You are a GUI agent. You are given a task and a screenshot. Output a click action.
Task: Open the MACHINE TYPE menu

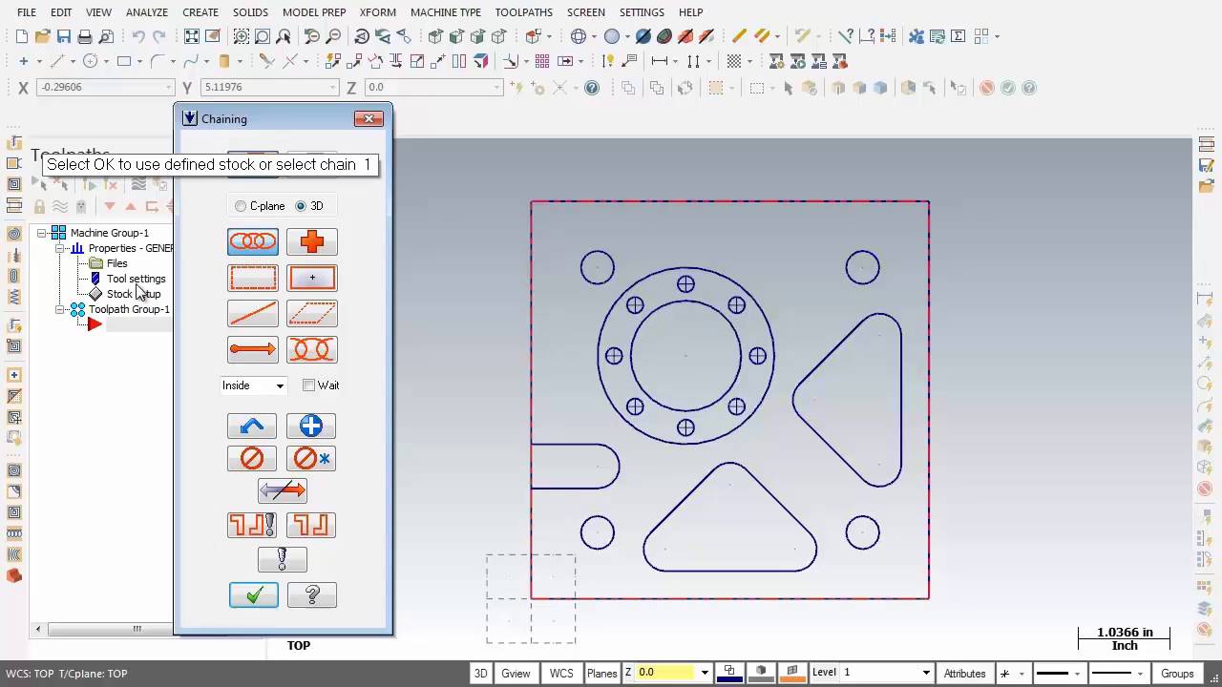click(x=446, y=12)
